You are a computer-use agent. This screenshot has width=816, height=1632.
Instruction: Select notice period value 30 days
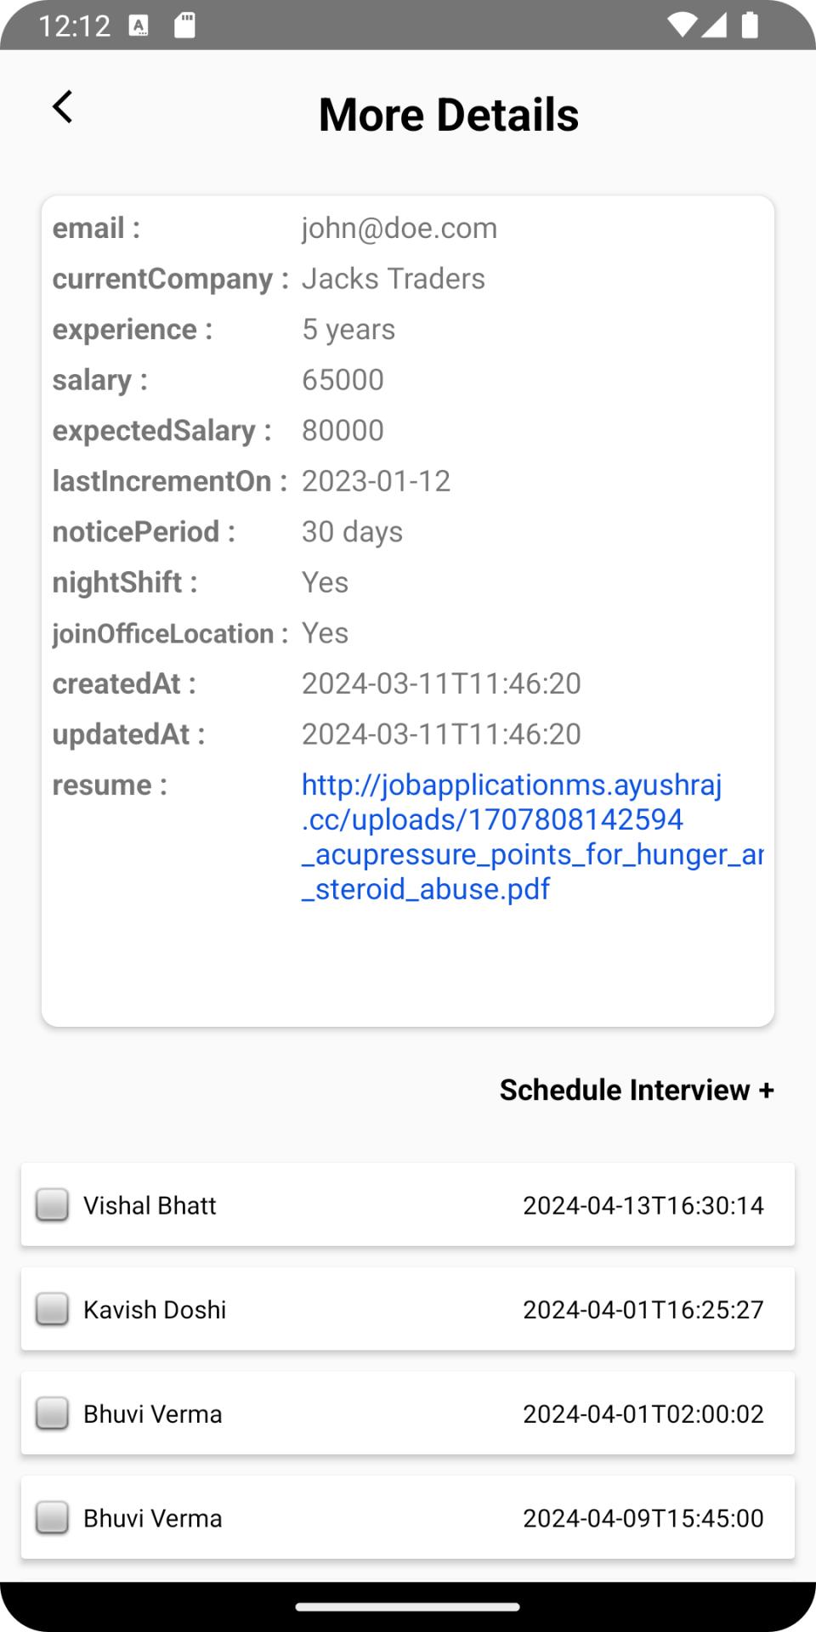click(352, 532)
